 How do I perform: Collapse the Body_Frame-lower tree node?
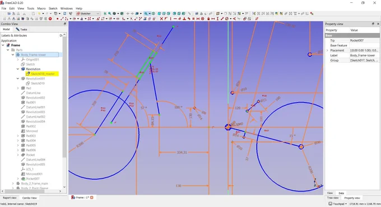13,55
